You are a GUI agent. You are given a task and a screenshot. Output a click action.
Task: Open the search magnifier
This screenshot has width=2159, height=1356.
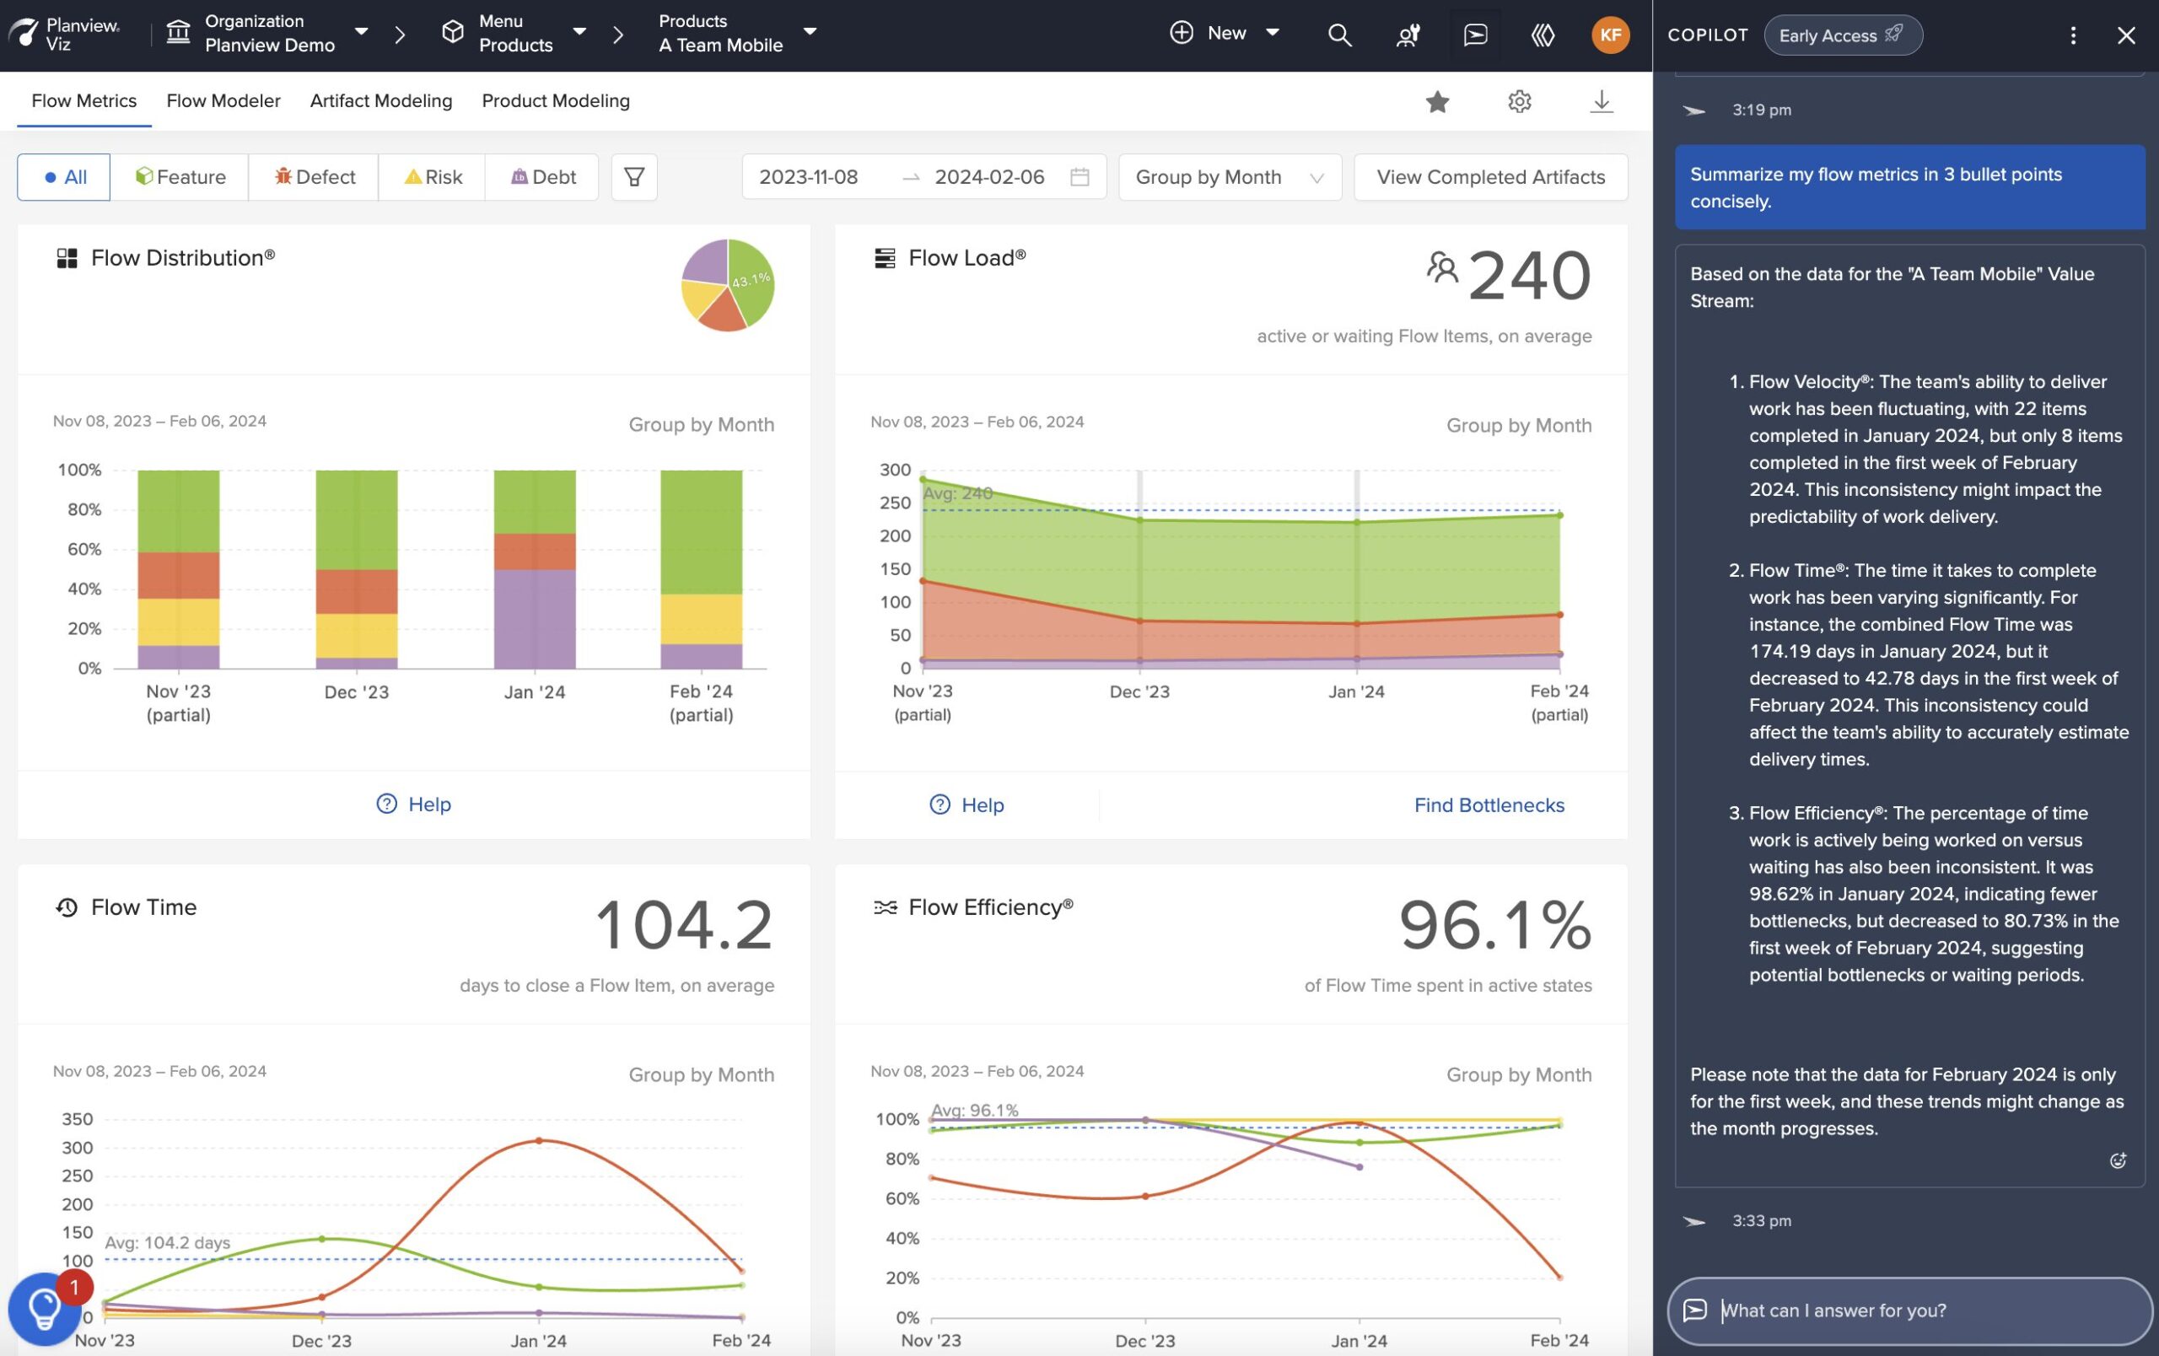[1339, 35]
